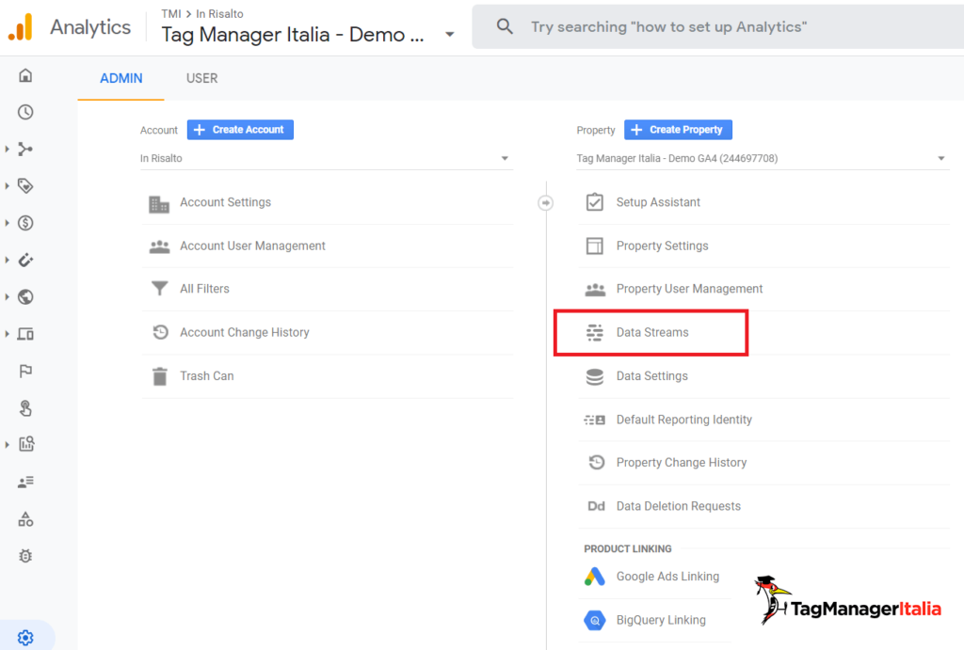Click the circular arrow between columns
The image size is (964, 650).
[545, 203]
